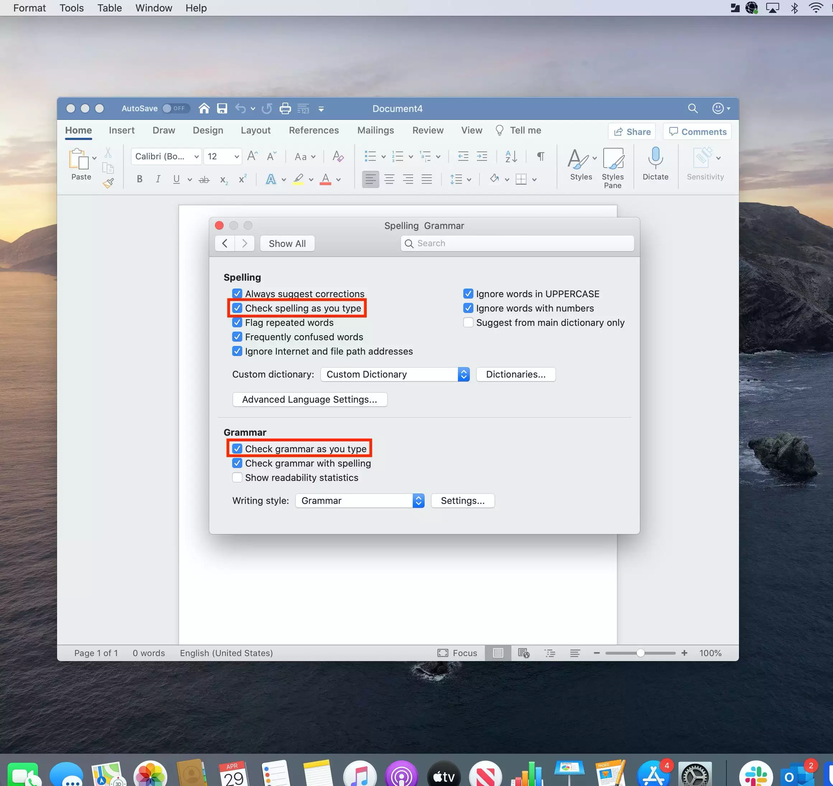Click the zoom slider in status bar

click(x=640, y=653)
